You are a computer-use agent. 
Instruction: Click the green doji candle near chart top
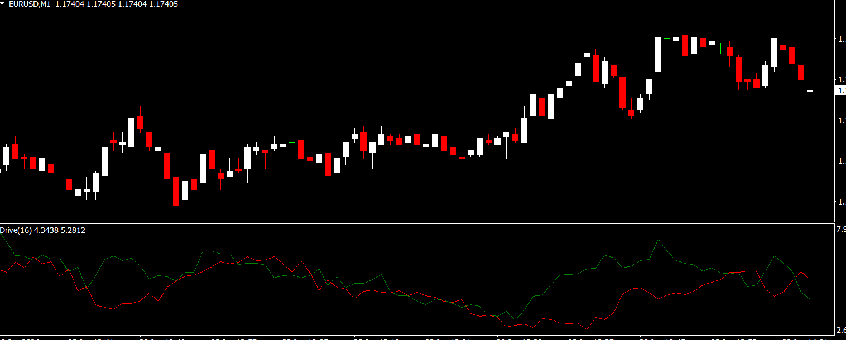tap(720, 45)
